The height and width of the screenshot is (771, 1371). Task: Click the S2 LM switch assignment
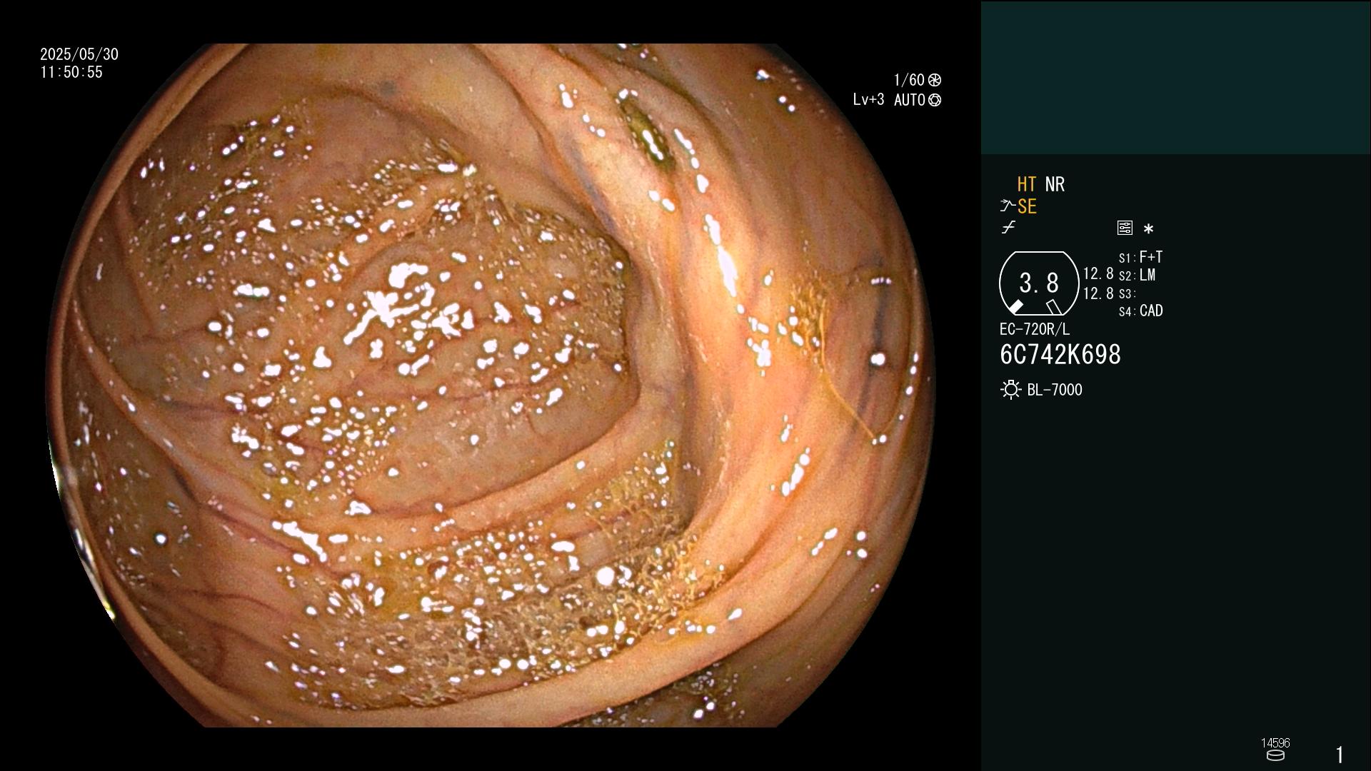click(1137, 276)
